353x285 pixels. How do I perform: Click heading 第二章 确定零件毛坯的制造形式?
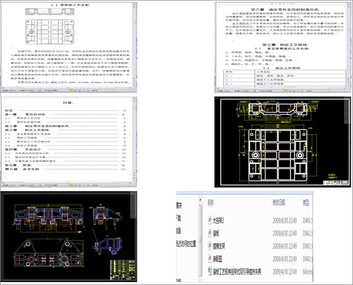(285, 10)
